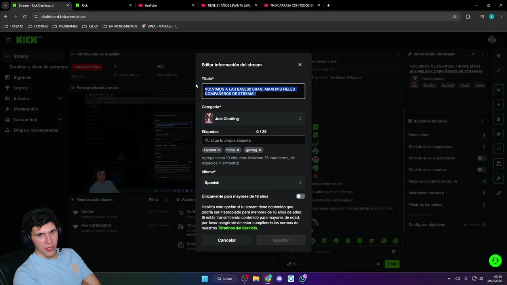The width and height of the screenshot is (507, 285).
Task: Open the Idioma dropdown set to Spanish
Action: [x=253, y=182]
